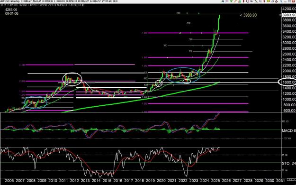296x185 pixels.
Task: Click the 2015 year label on time axis
Action: coord(107,181)
